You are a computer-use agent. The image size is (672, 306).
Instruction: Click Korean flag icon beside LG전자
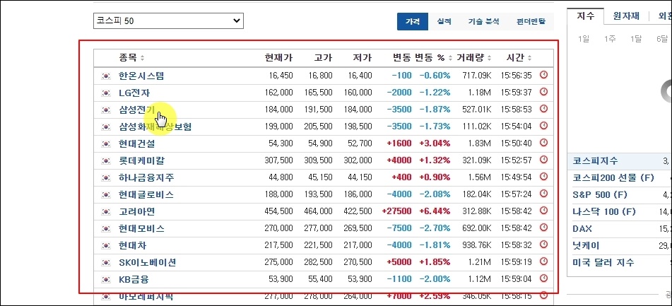pos(105,93)
